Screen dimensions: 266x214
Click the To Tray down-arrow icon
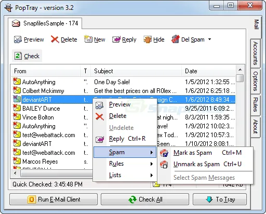coord(209,199)
